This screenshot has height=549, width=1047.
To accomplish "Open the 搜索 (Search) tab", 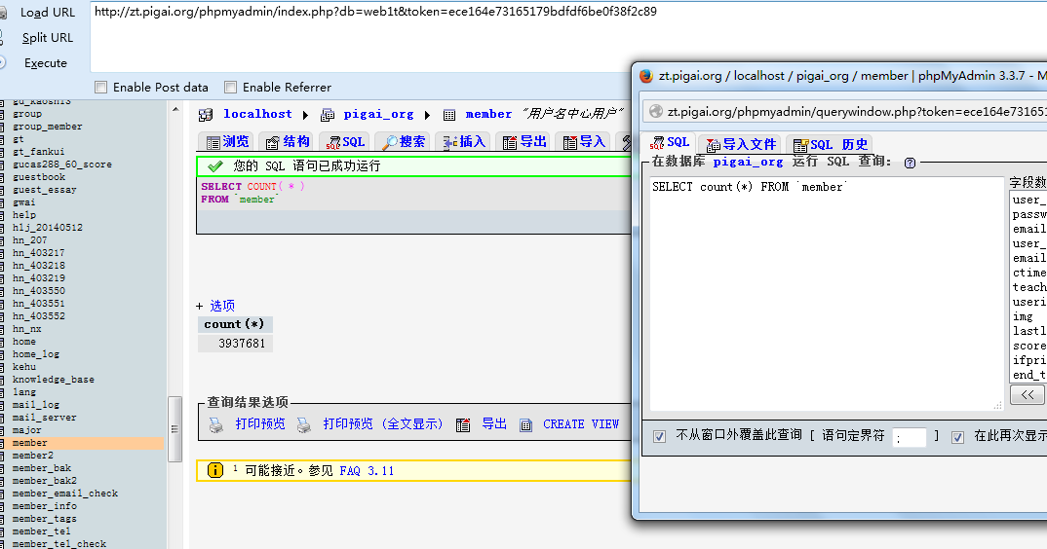I will tap(404, 141).
